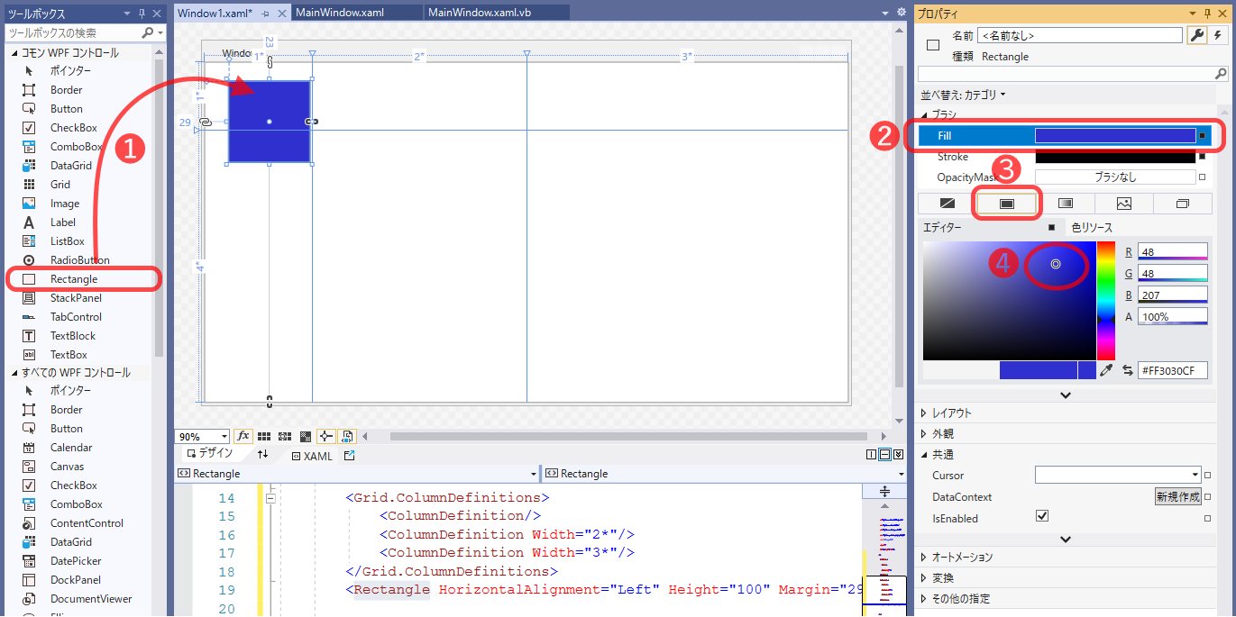Select the ListBox control in the toolbox
The height and width of the screenshot is (617, 1236).
(67, 241)
